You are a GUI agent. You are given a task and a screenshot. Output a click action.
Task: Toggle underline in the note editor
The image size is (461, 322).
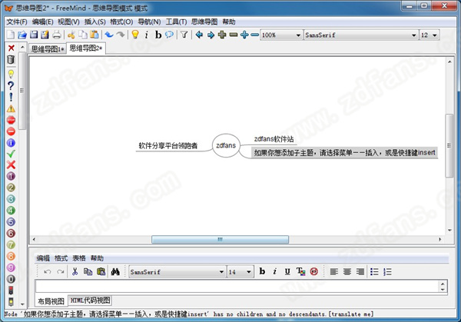coord(287,272)
